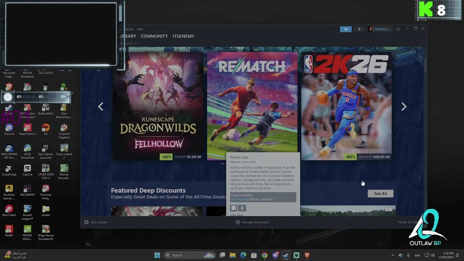Enter Steam Big Picture mode icon
The width and height of the screenshot is (464, 261).
398,29
